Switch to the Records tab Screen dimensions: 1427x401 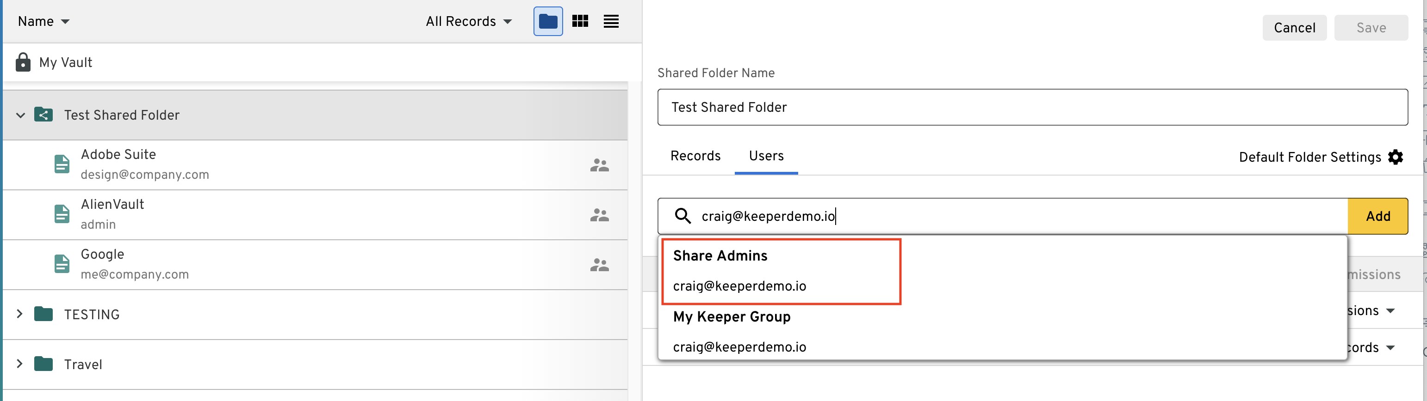click(695, 156)
